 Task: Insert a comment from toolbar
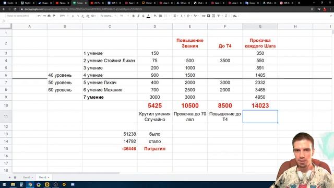(209, 16)
